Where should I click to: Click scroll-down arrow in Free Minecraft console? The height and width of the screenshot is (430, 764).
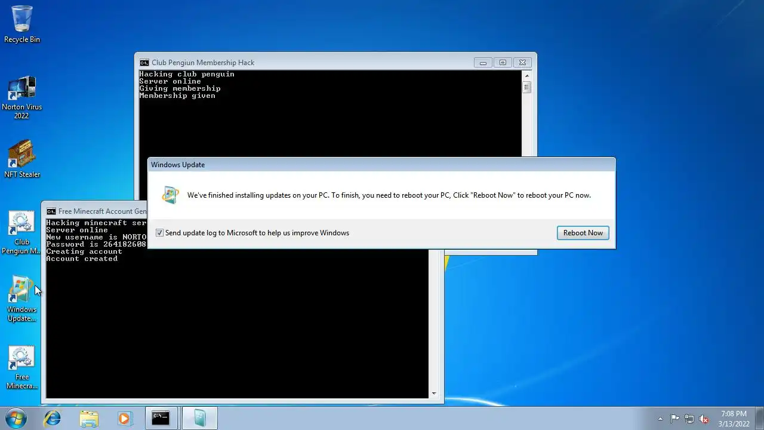[x=434, y=394]
